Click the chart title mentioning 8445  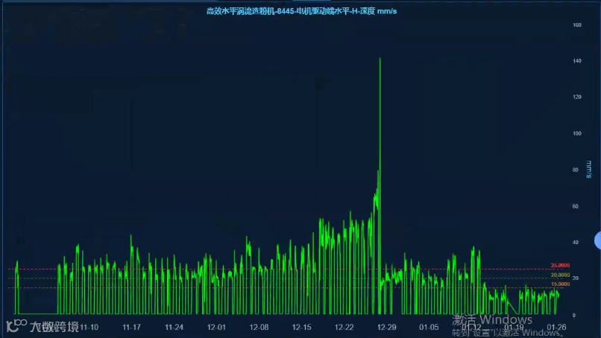coord(302,11)
